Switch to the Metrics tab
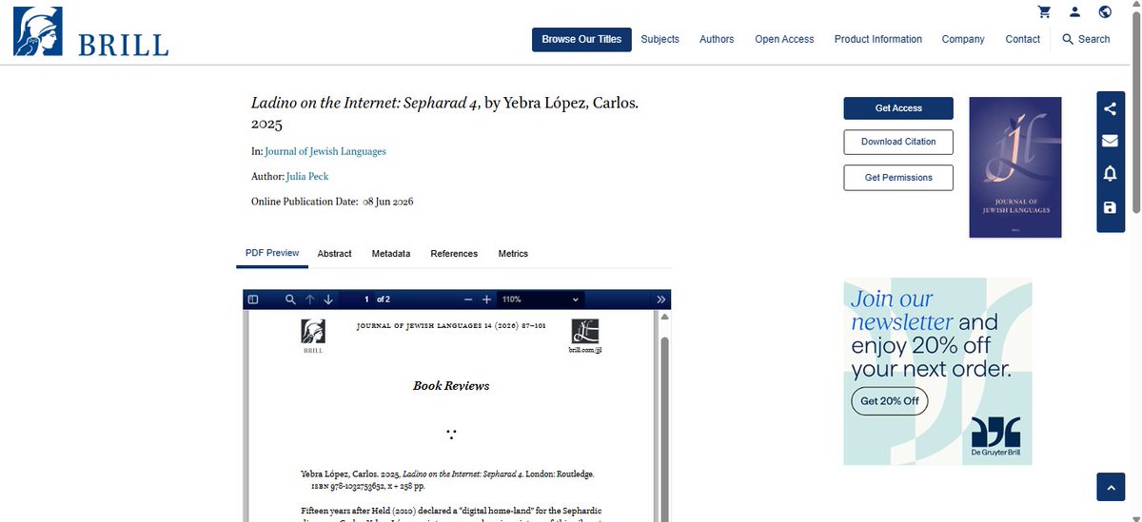1142x522 pixels. pos(513,254)
